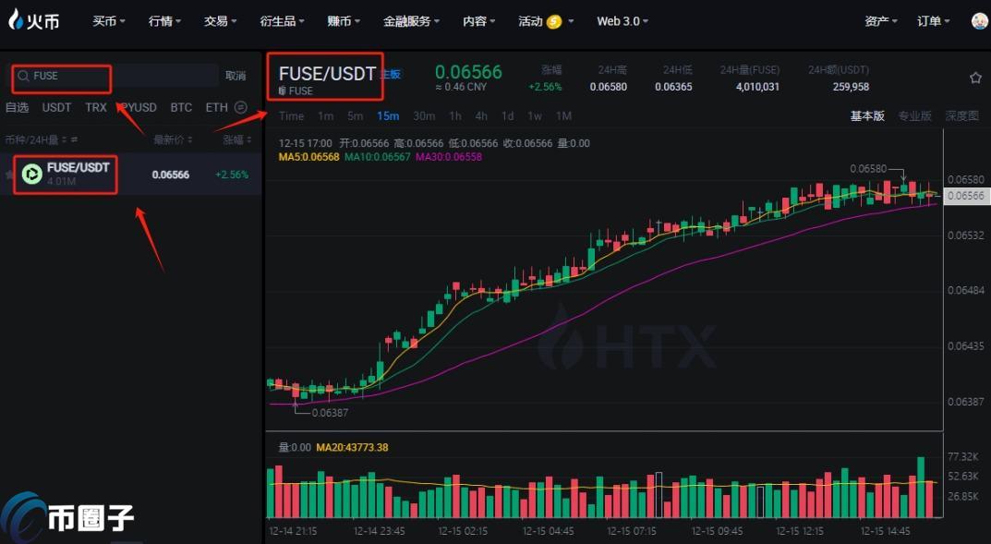
Task: Toggle the filter icon after 币种/24H量 sorter
Action: [x=74, y=139]
